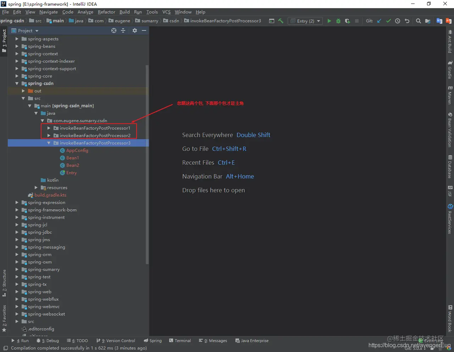This screenshot has width=454, height=352.
Task: Expand the spring-aspects module
Action: pos(17,39)
